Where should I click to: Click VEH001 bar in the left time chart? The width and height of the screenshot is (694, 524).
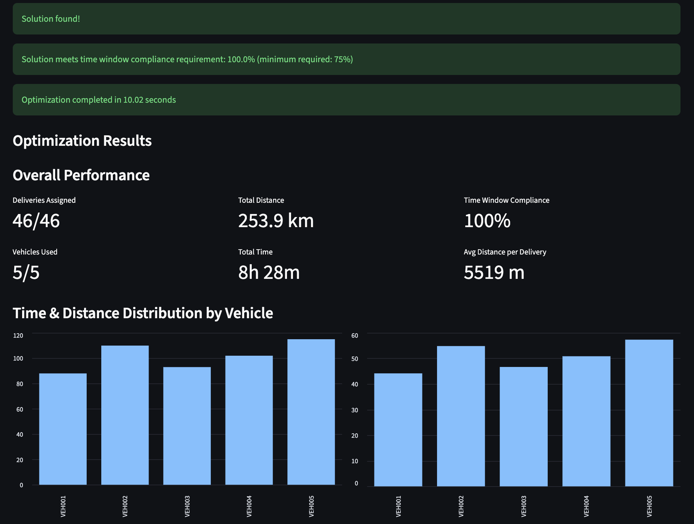click(x=63, y=429)
